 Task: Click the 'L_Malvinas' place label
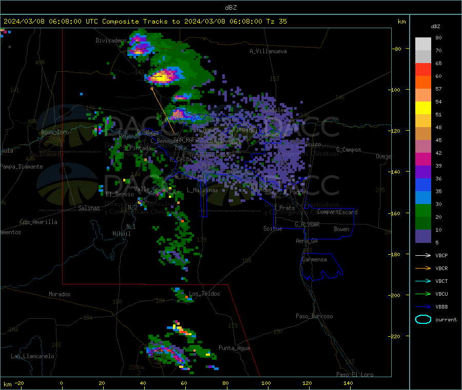pyautogui.click(x=202, y=190)
